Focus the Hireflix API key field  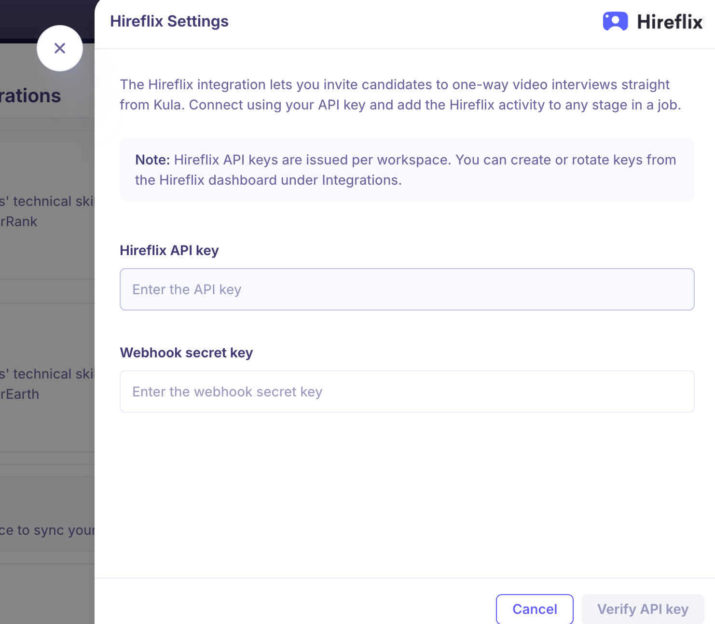(x=407, y=289)
